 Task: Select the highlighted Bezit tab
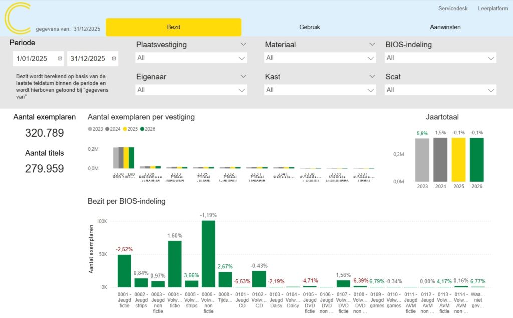point(173,27)
